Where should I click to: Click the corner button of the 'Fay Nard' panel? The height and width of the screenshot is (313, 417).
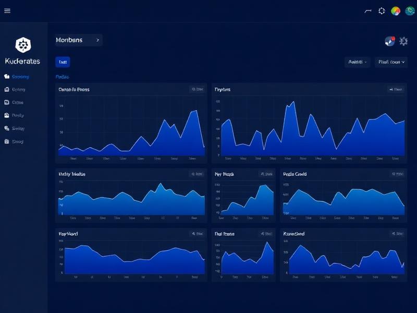(x=198, y=234)
